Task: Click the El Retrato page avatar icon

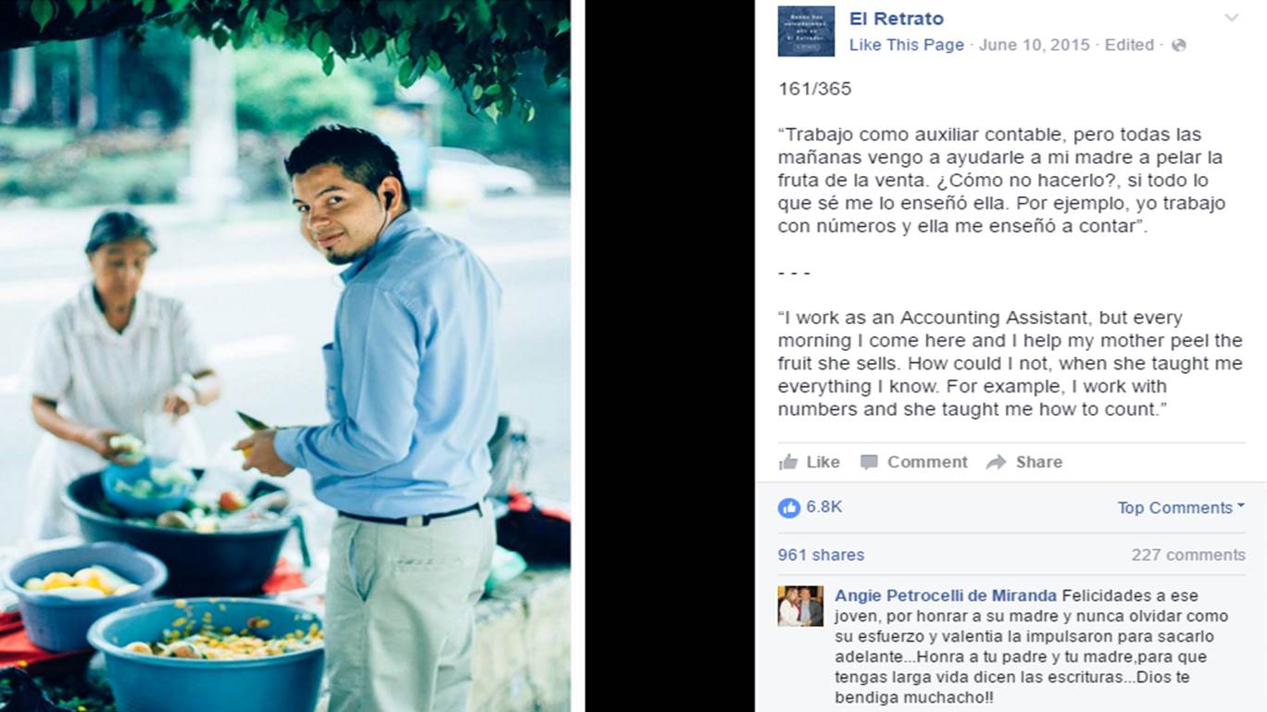Action: tap(806, 31)
